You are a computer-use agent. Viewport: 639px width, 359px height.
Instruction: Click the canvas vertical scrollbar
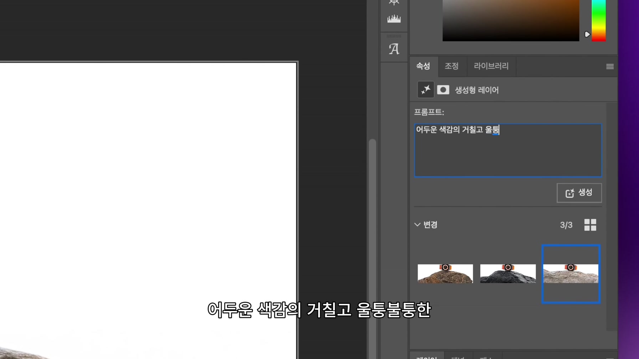point(372,248)
